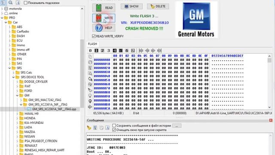This screenshot has height=155, width=275.
Task: Expand the ABS folder
Action: click(9, 27)
